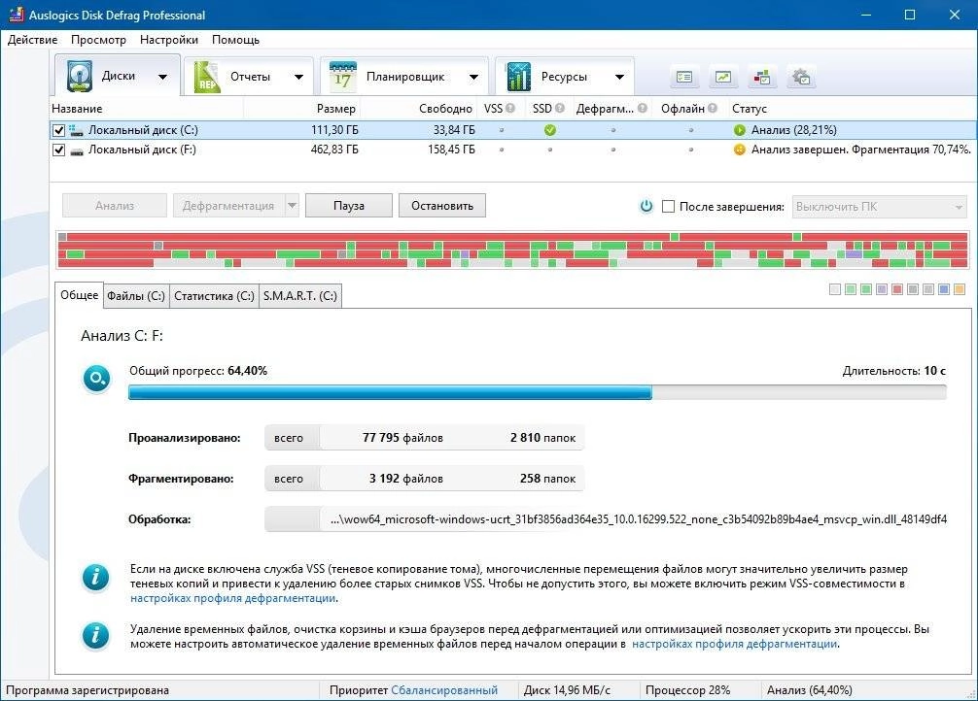The image size is (978, 701).
Task: Click the orange legend color swatch
Action: 960,289
